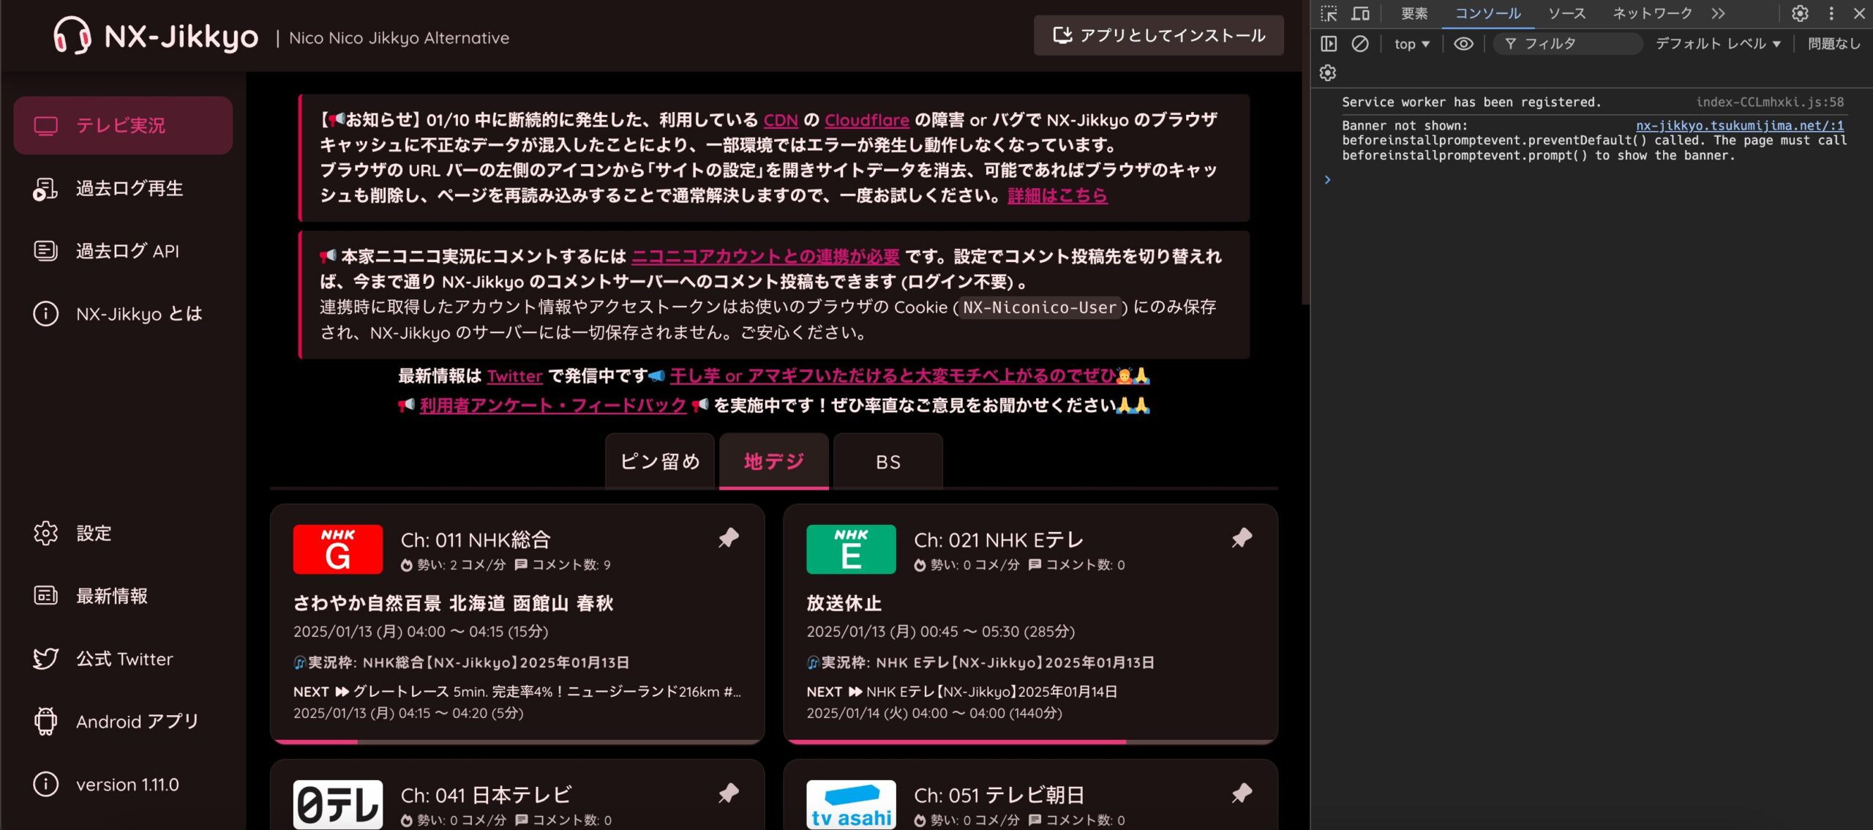Switch to the DevTools ソース tab
This screenshot has width=1873, height=830.
tap(1566, 13)
